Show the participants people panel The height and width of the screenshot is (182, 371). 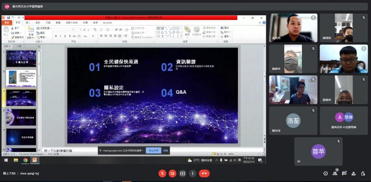(335, 174)
